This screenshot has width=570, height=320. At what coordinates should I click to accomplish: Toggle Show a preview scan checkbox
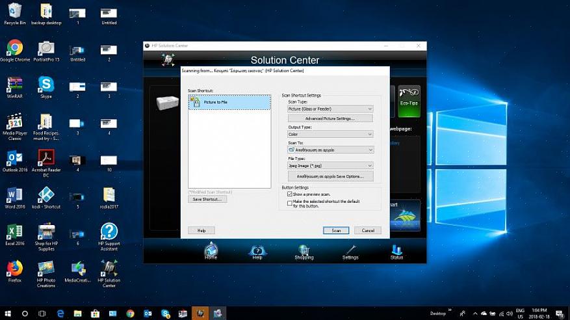click(290, 194)
